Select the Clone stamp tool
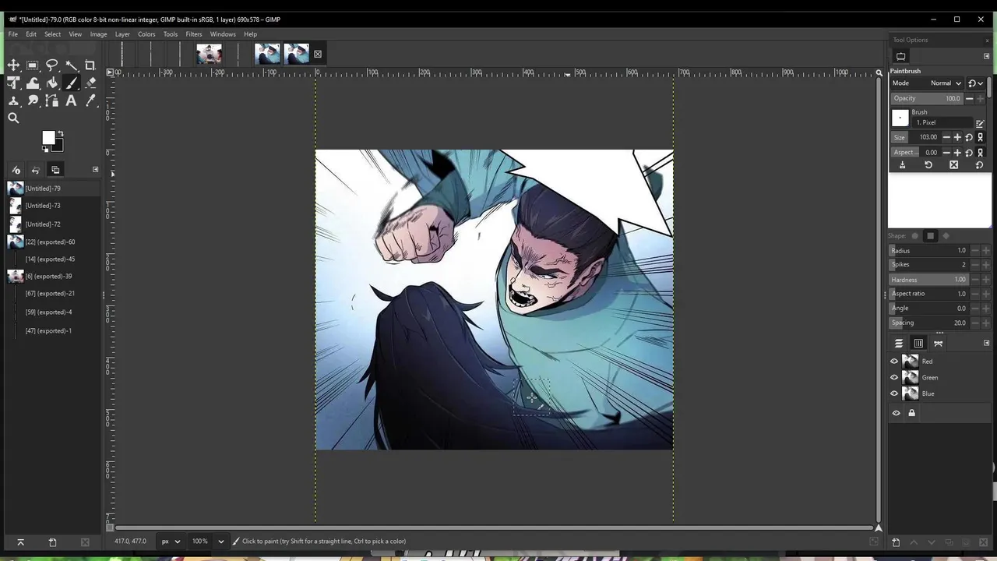This screenshot has width=997, height=561. [13, 101]
